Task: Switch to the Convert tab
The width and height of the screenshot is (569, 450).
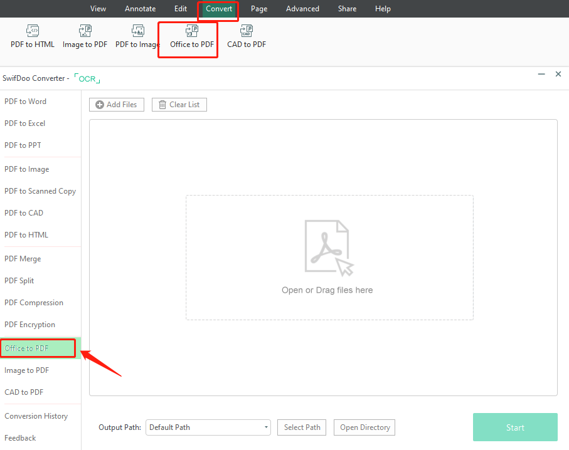Action: click(x=219, y=9)
